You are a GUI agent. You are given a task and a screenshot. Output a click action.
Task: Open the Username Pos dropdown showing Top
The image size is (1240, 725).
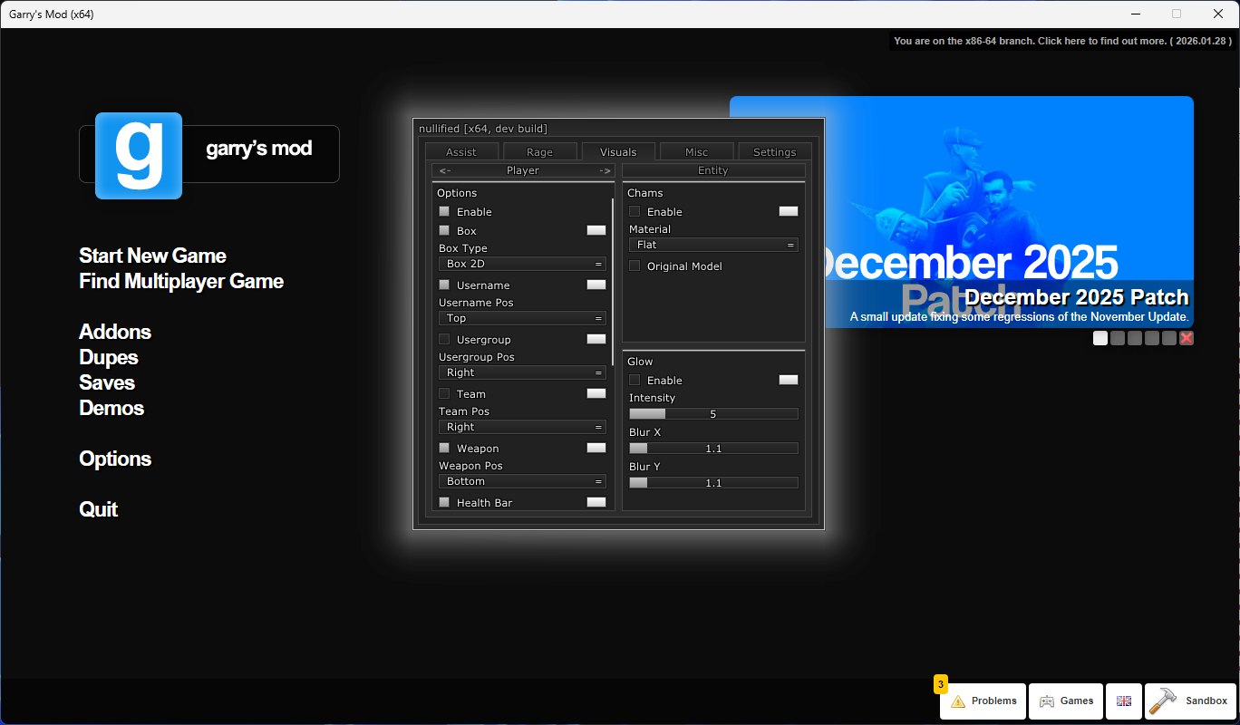coord(522,318)
